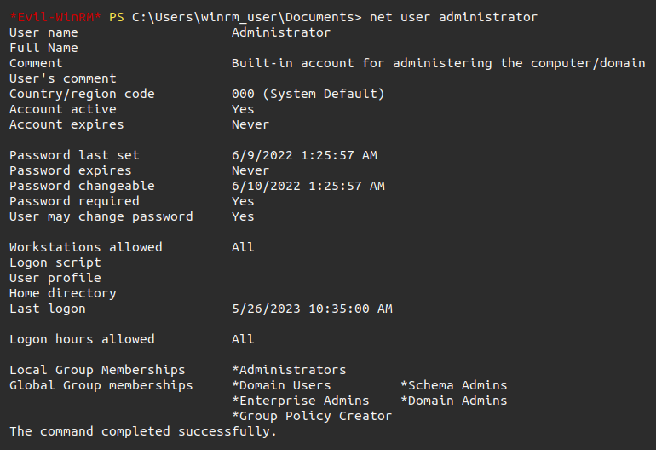Click the '*Administrators' local group entry
Screen dimensions: 656x450
(289, 370)
